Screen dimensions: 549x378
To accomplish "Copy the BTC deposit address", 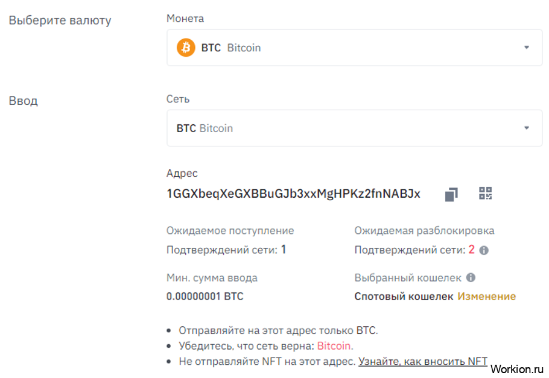I will (x=451, y=194).
